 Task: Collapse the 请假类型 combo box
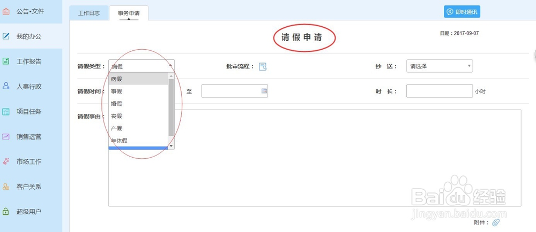(141, 66)
